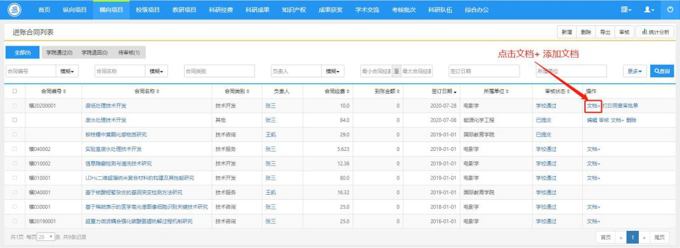This screenshot has width=680, height=248.
Task: Click 编辑 link in 废水处理技术开发 row
Action: click(x=592, y=120)
